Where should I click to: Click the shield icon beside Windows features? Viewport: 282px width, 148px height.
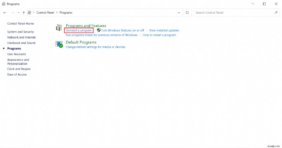99,30
